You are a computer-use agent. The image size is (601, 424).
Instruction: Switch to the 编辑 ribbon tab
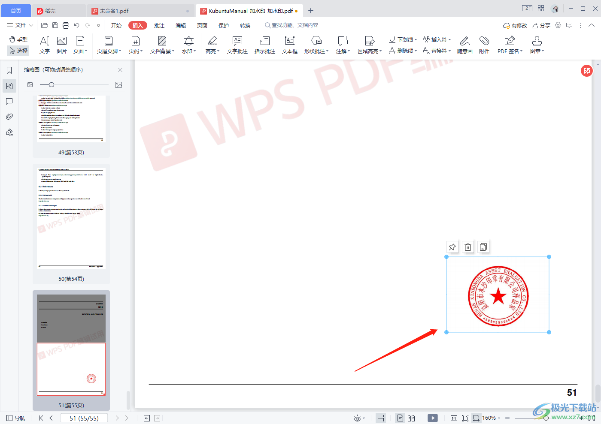click(x=181, y=26)
